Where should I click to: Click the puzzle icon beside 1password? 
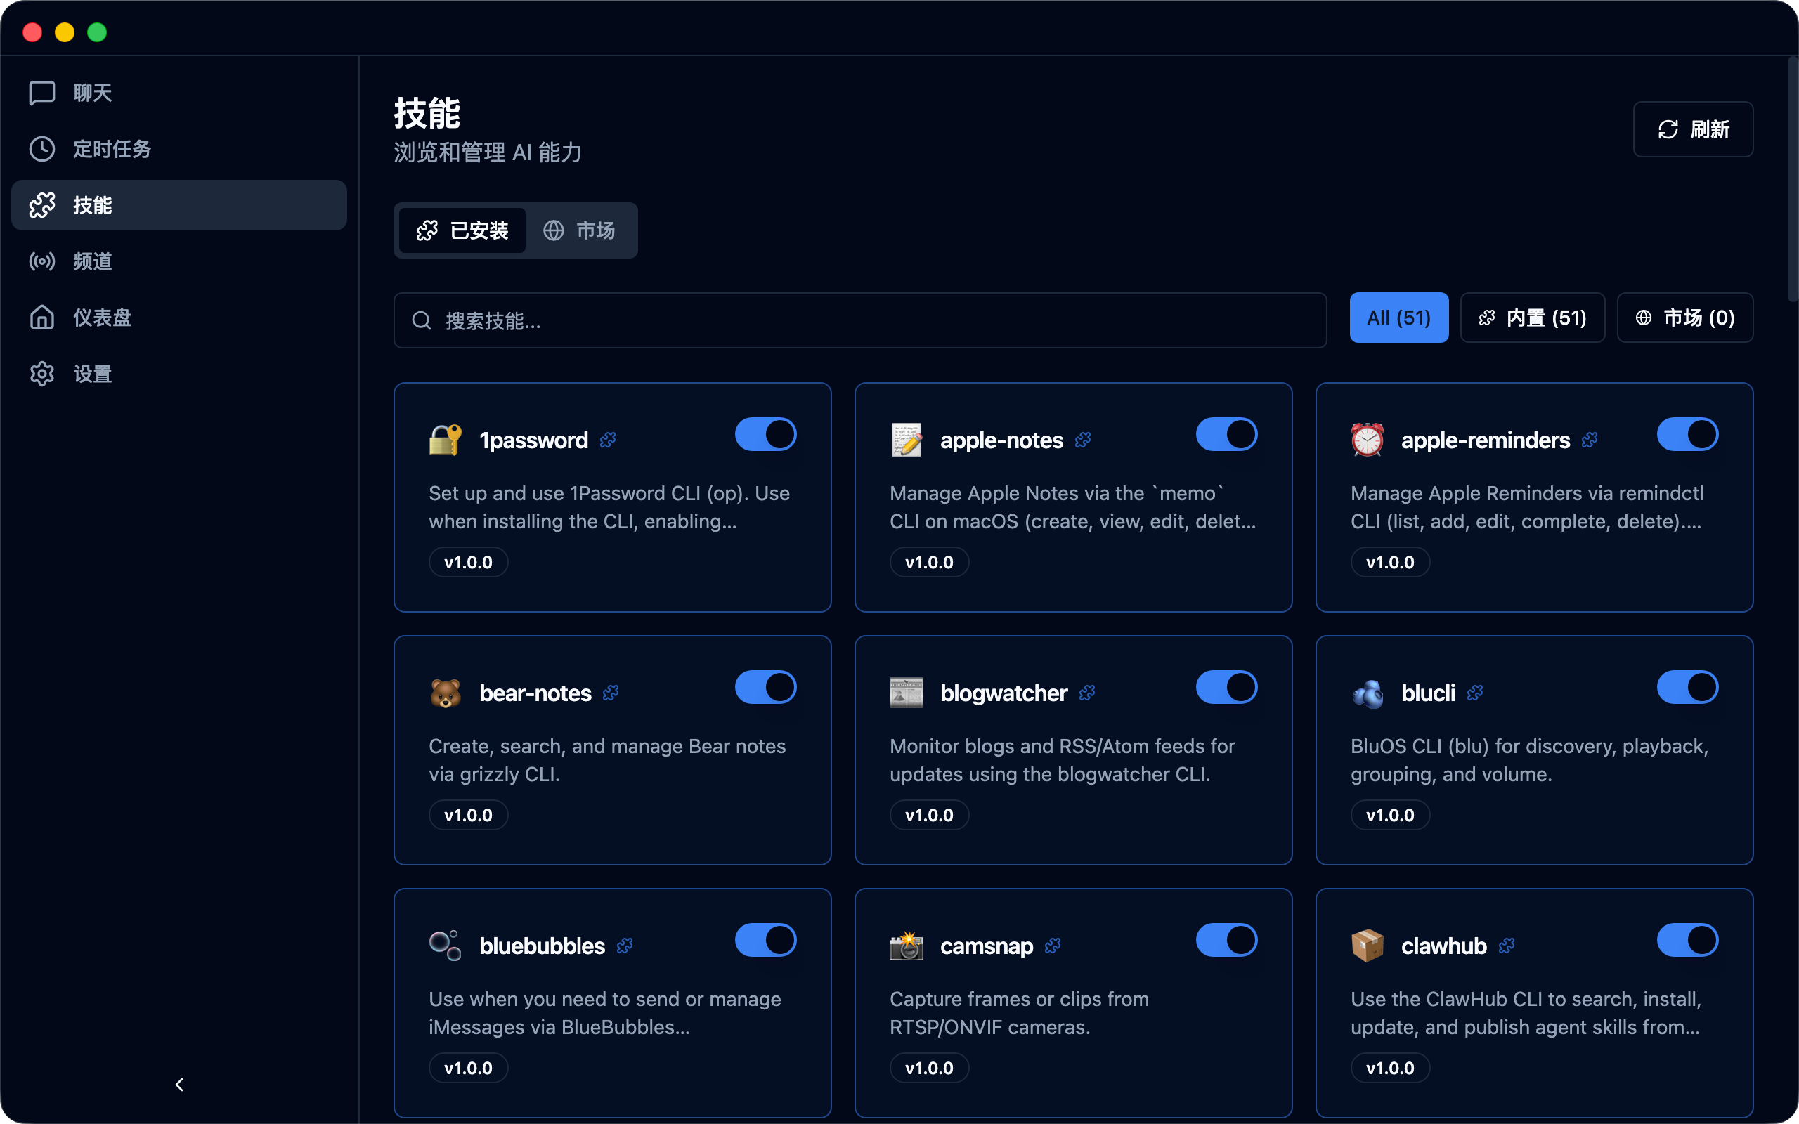(x=607, y=439)
